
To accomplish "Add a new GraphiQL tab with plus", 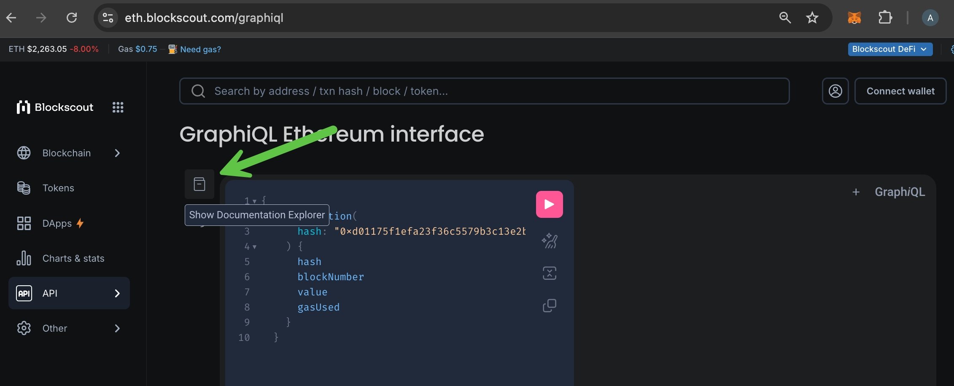I will [856, 192].
